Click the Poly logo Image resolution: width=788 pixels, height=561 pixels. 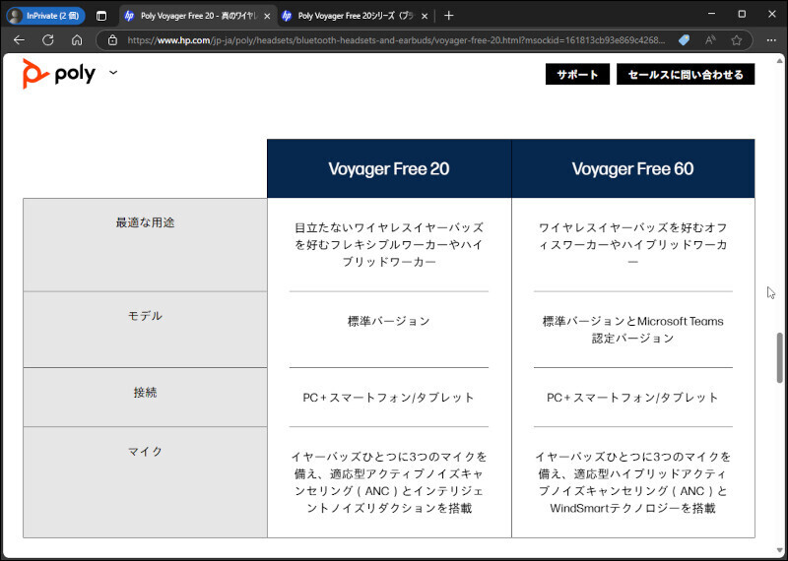point(59,74)
